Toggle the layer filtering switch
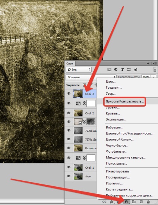Image resolution: width=158 pixels, height=205 pixels. 155,70
